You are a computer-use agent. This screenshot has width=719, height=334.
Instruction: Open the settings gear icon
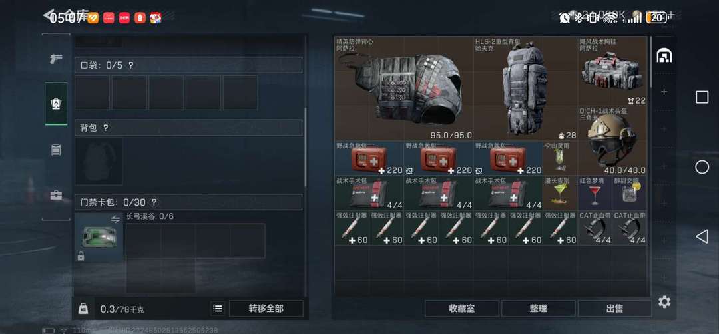click(x=664, y=301)
